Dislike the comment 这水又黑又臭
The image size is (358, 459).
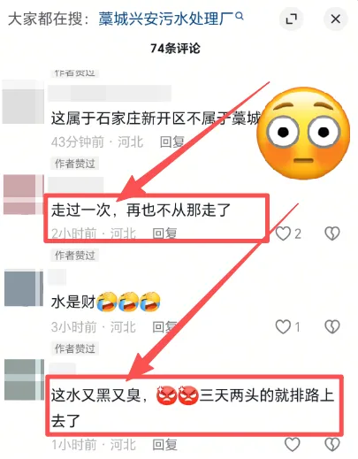(x=332, y=445)
